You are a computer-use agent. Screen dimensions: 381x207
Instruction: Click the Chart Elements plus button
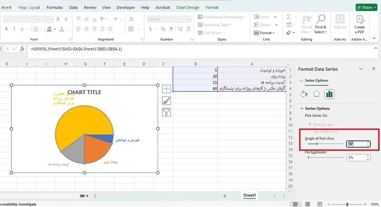point(166,89)
